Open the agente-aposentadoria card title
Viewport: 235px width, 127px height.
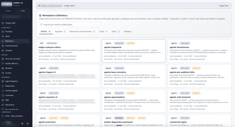(114, 97)
